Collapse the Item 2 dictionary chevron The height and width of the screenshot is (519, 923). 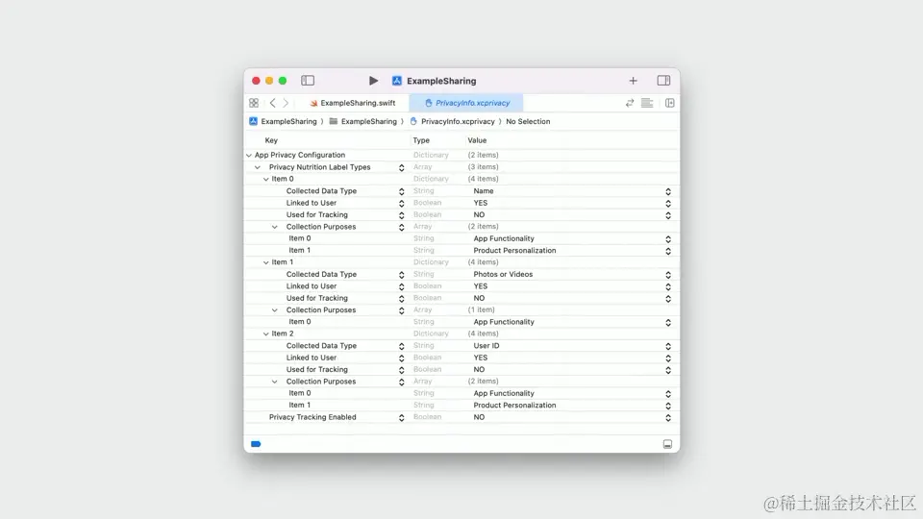click(x=266, y=334)
